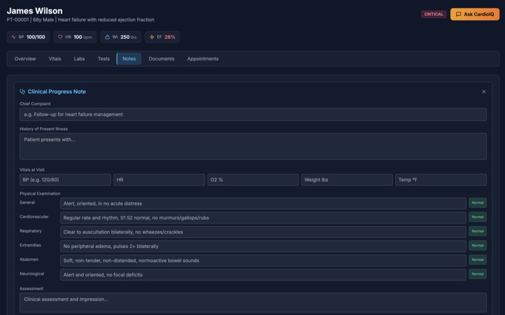Click the Physical Examination section label
Screen dimensions: 505x315
tap(40, 194)
